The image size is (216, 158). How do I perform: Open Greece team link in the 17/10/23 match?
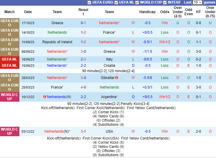(x=57, y=23)
